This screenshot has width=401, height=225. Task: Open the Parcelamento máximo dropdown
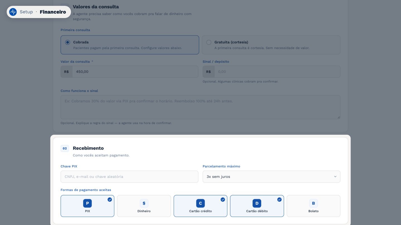272,177
